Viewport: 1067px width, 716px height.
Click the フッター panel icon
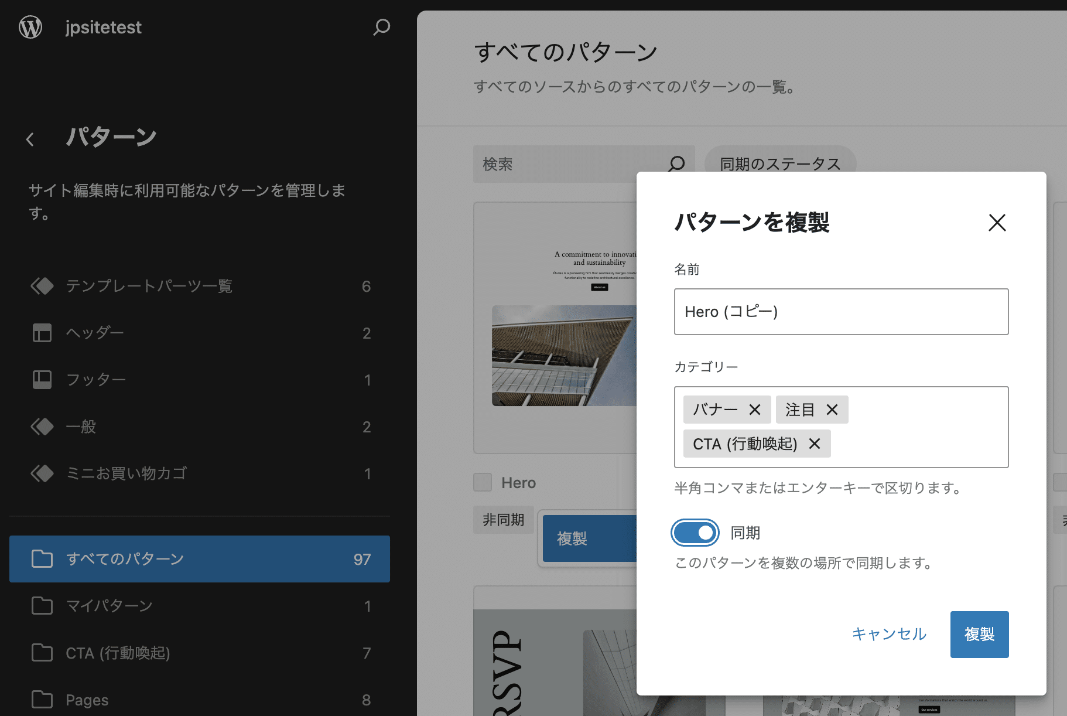tap(42, 379)
